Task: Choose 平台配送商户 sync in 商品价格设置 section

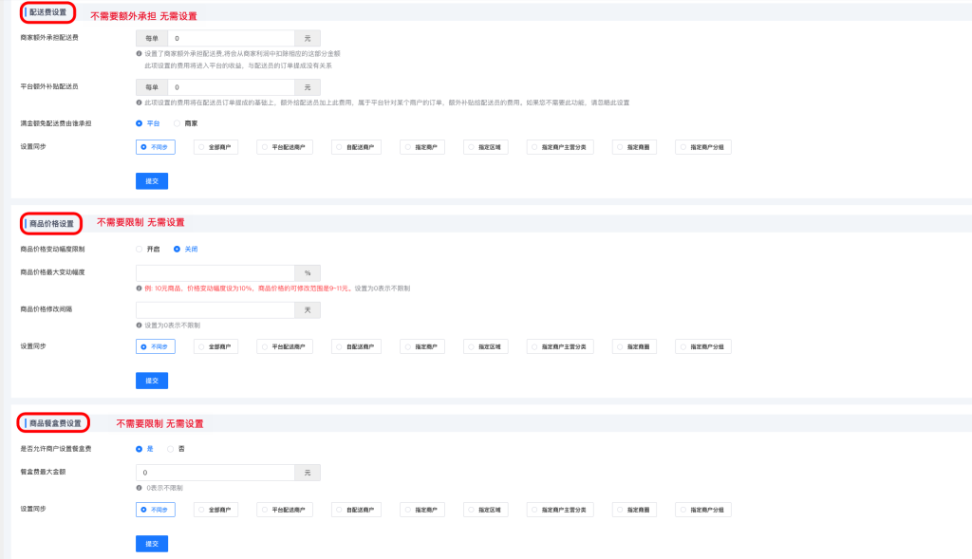Action: click(285, 346)
